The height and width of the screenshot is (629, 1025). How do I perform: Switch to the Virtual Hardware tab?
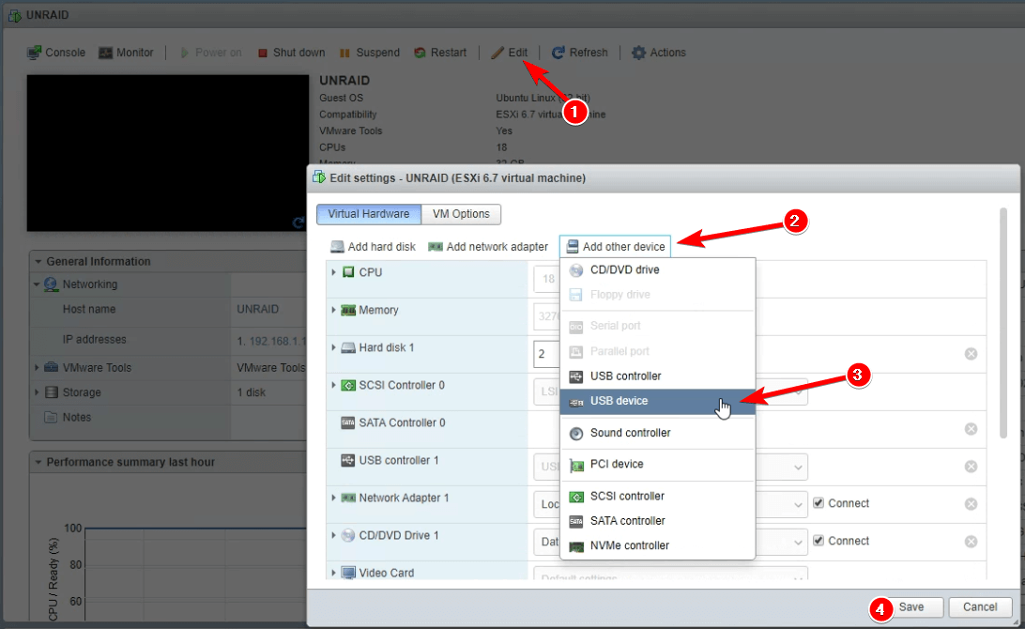coord(369,214)
